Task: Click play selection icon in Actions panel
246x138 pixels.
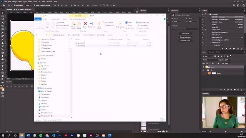Action: (230, 49)
